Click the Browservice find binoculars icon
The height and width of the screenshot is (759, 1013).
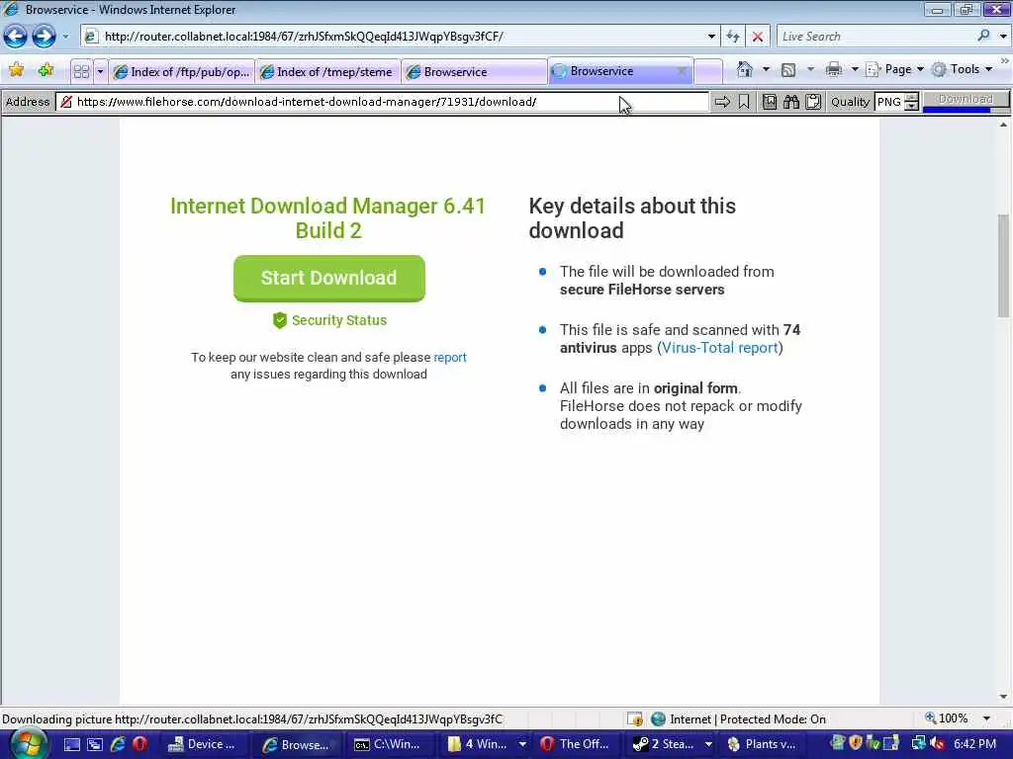point(791,102)
